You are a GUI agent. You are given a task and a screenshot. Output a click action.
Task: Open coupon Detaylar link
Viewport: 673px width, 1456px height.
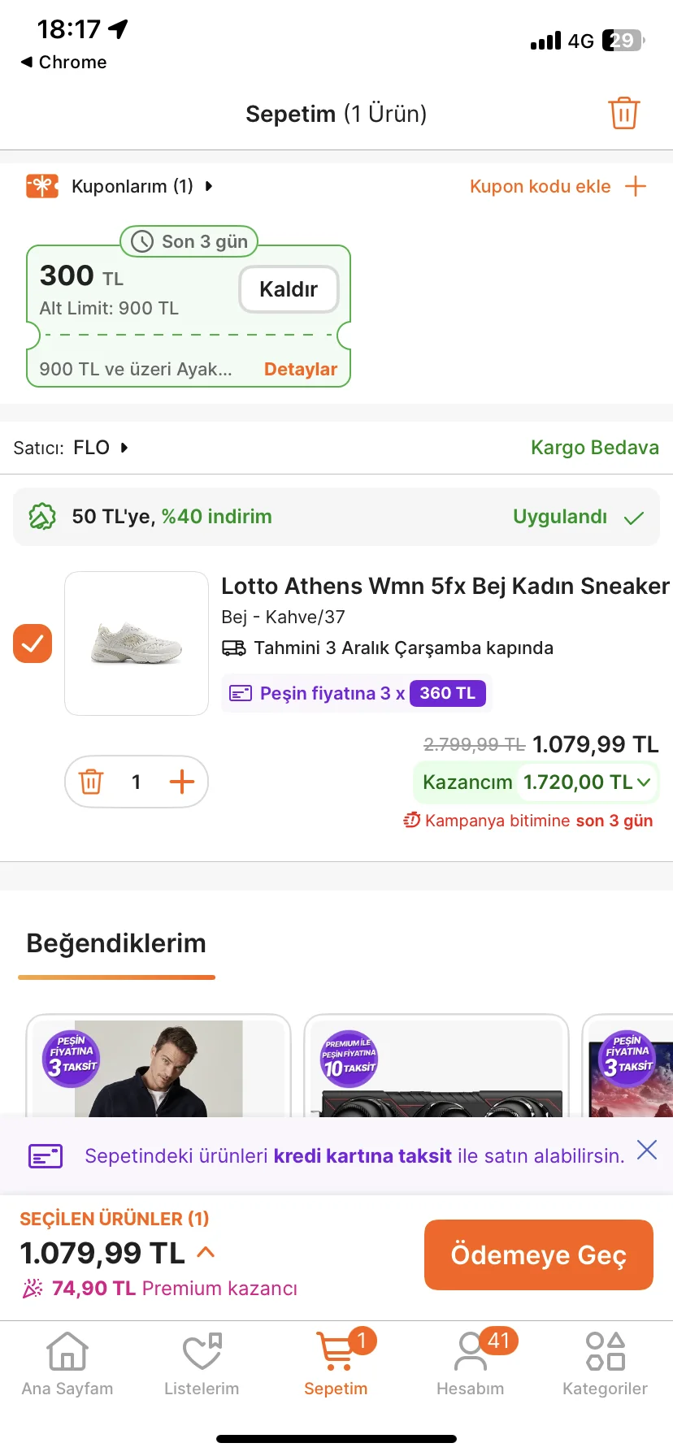click(300, 369)
